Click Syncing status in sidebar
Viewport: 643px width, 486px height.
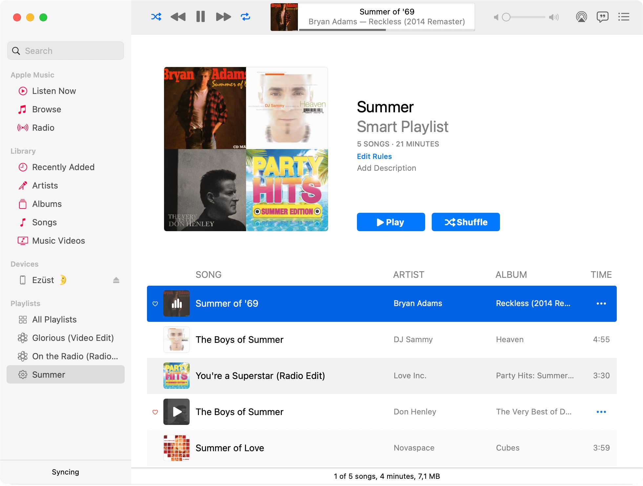point(65,472)
